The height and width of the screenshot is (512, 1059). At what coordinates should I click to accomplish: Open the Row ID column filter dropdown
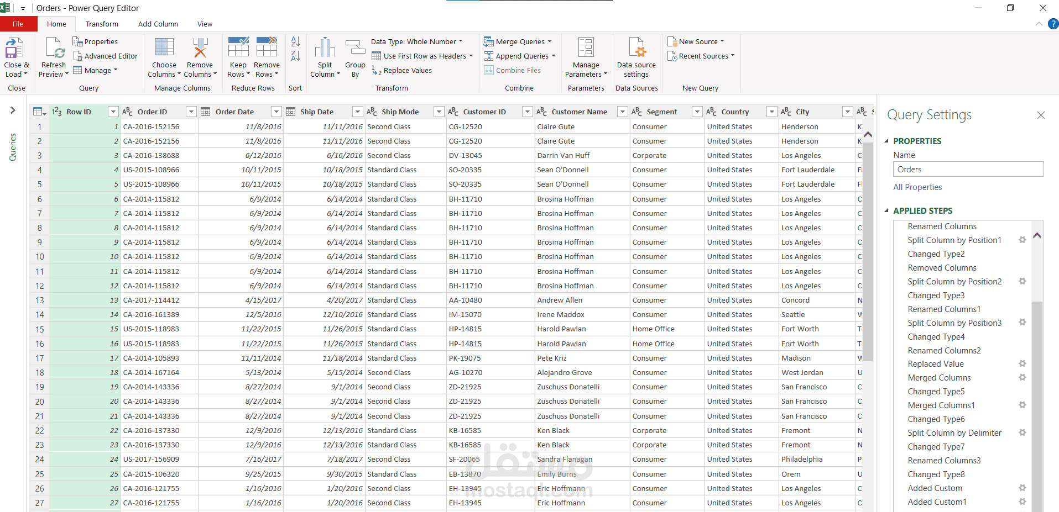pyautogui.click(x=113, y=112)
